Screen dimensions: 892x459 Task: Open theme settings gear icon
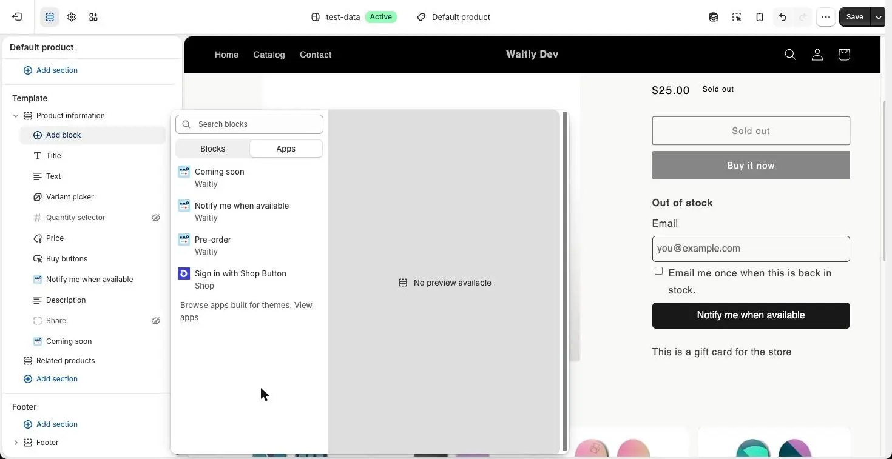72,17
